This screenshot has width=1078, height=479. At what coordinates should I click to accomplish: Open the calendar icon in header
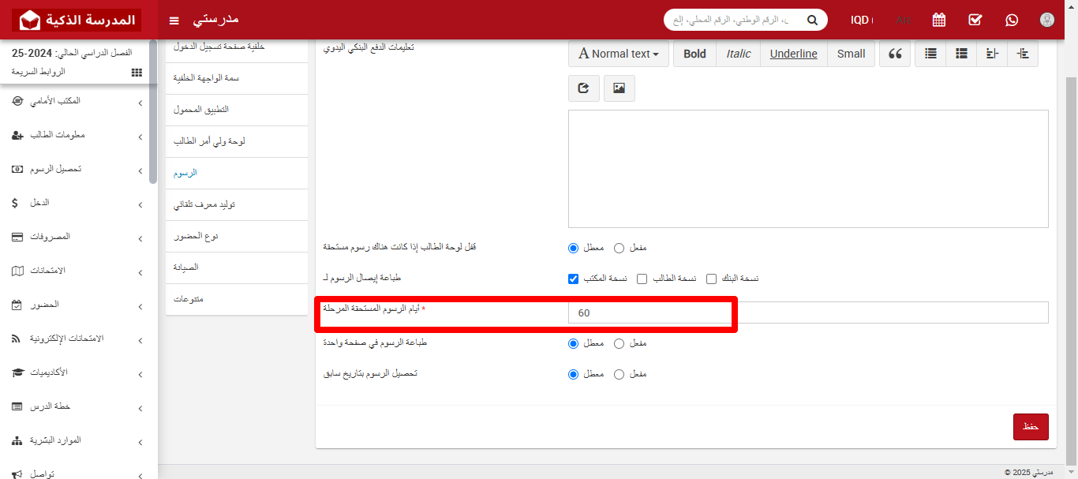click(938, 20)
